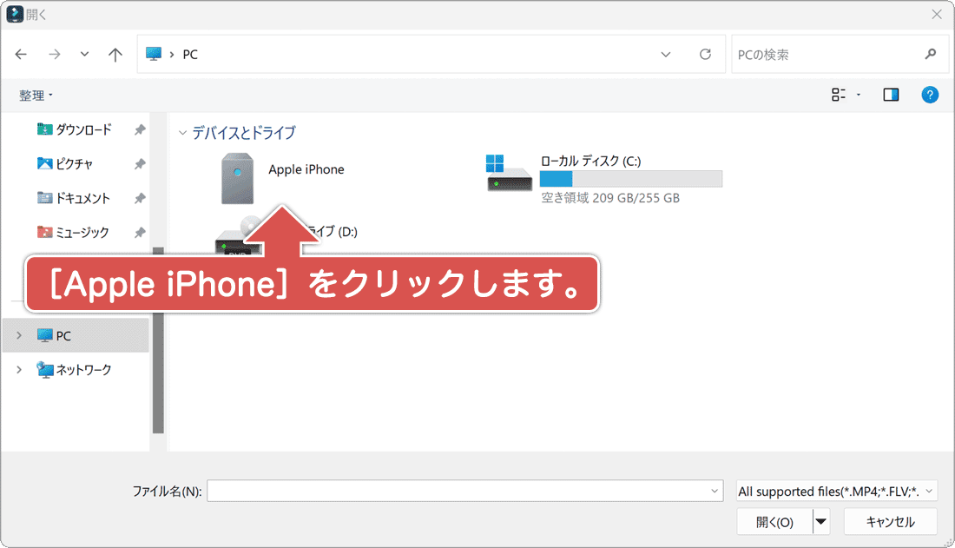Screen dimensions: 955x548
Task: Unpin the ミュージック quick access entry
Action: (139, 233)
